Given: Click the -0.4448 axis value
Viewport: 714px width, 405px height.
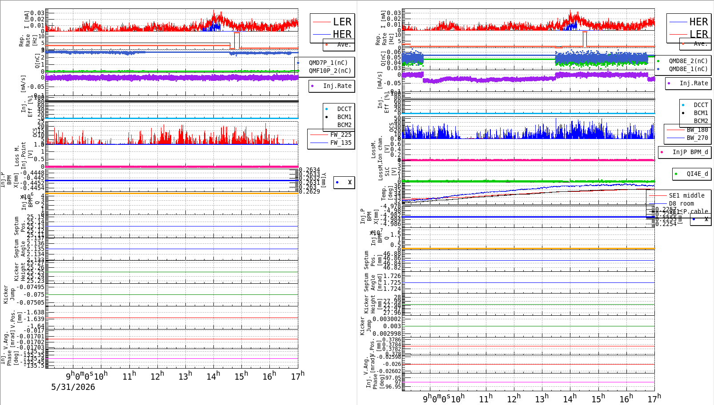Looking at the screenshot, I should [34, 173].
